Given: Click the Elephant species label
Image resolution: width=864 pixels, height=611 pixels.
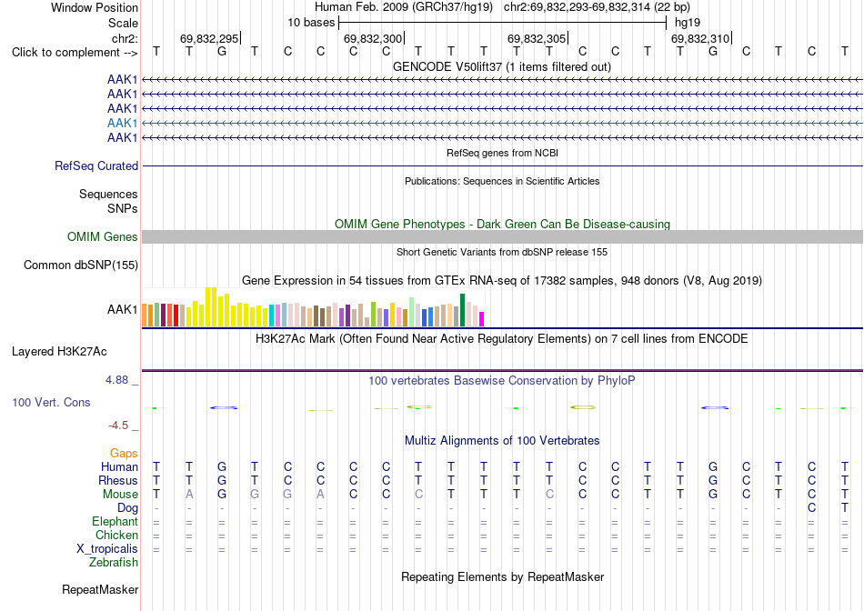Looking at the screenshot, I should tap(115, 521).
